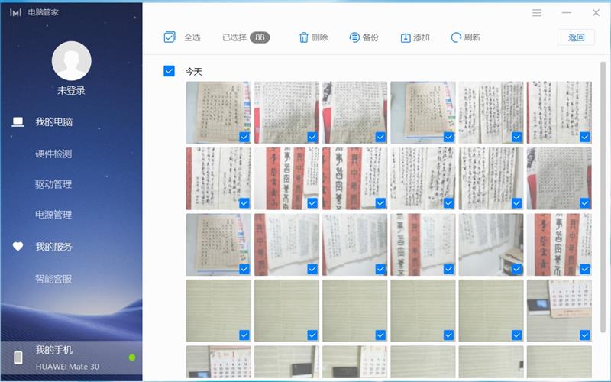This screenshot has width=611, height=382.
Task: Open 智能客服 smart support
Action: 53,279
